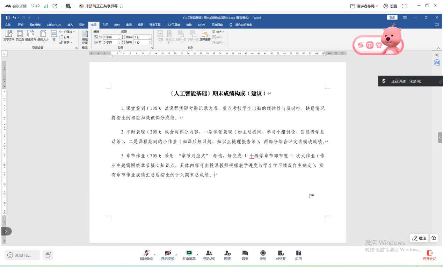
Task: Switch to the 插入 ribbon tab
Action: [x=70, y=25]
